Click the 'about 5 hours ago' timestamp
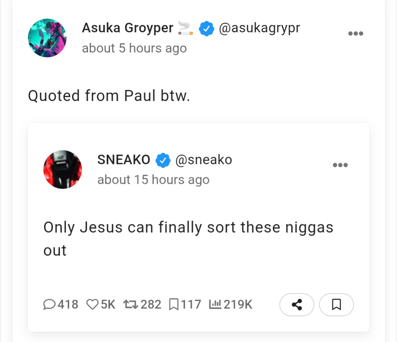The height and width of the screenshot is (342, 397). 134,48
